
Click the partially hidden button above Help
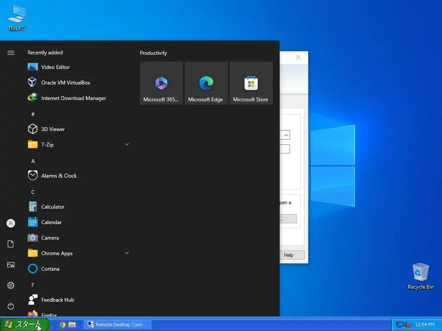[x=288, y=219]
